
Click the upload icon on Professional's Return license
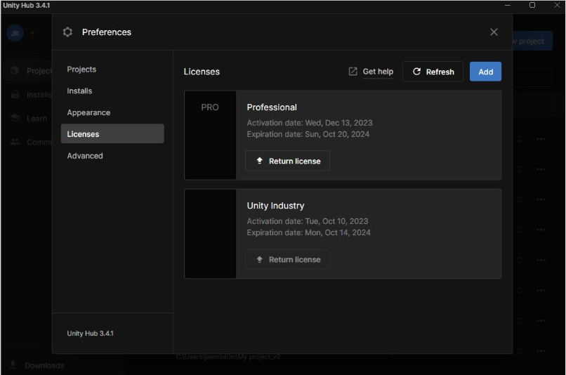[x=260, y=161]
